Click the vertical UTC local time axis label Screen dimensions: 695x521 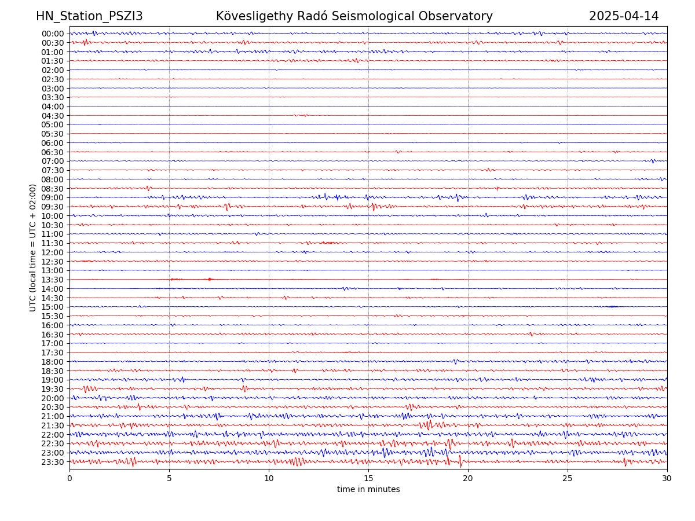coord(33,248)
